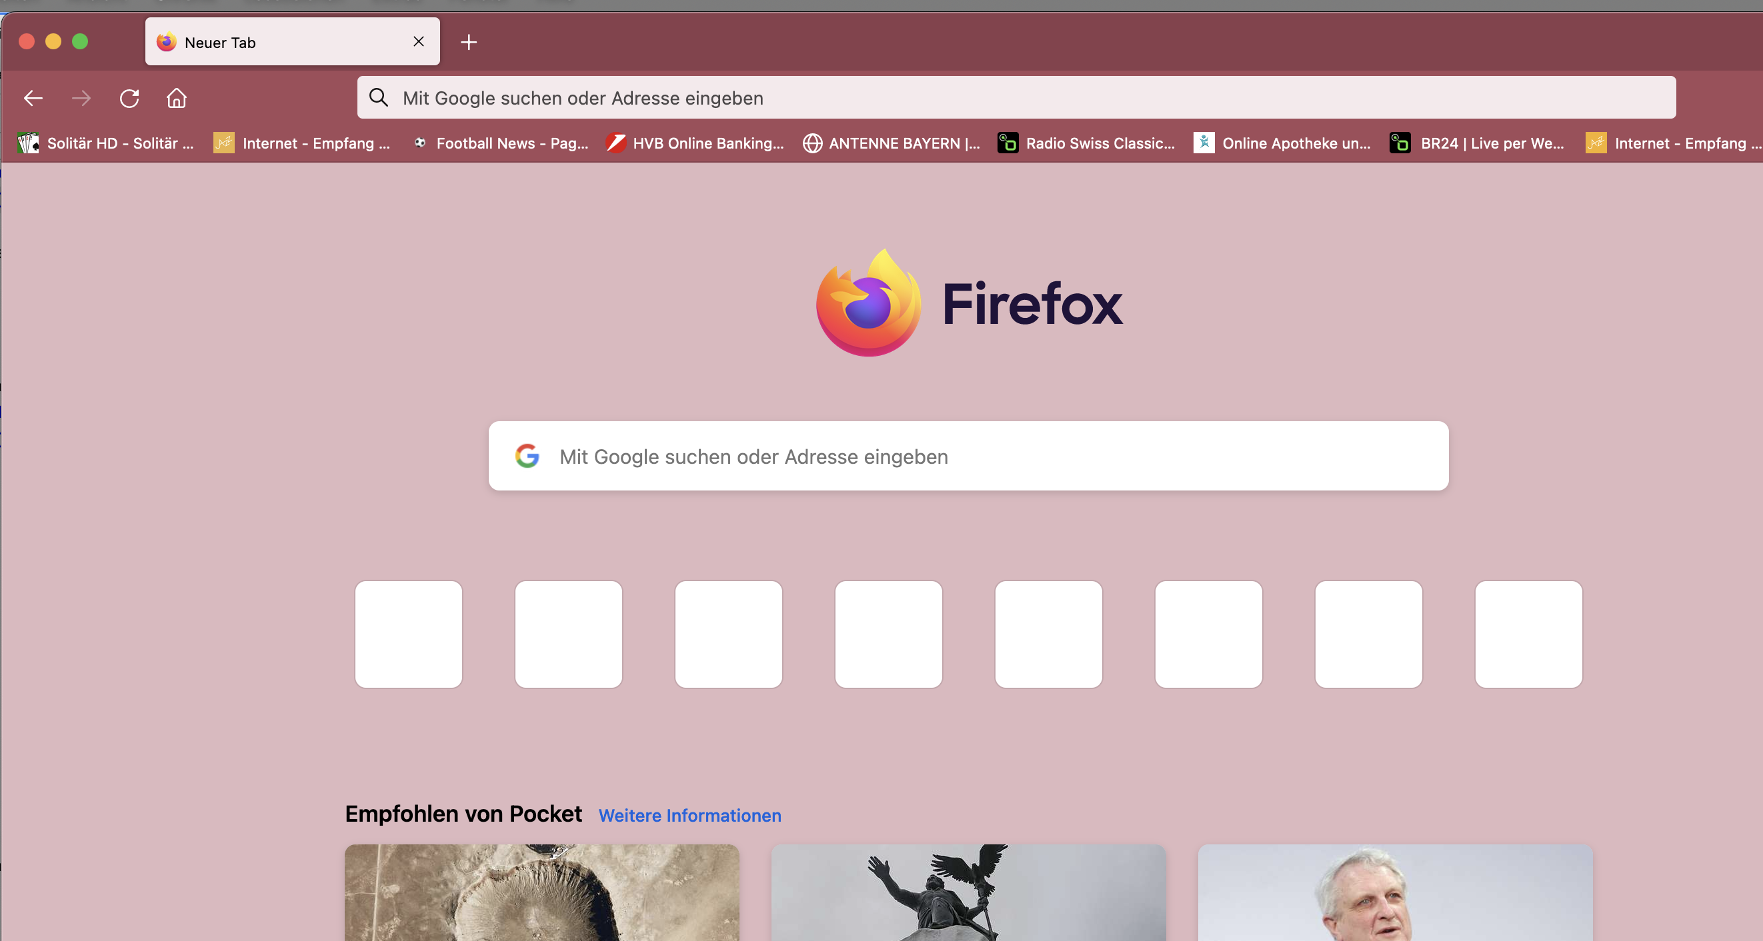Image resolution: width=1763 pixels, height=941 pixels.
Task: Select the Neuer Tab tab
Action: click(274, 43)
